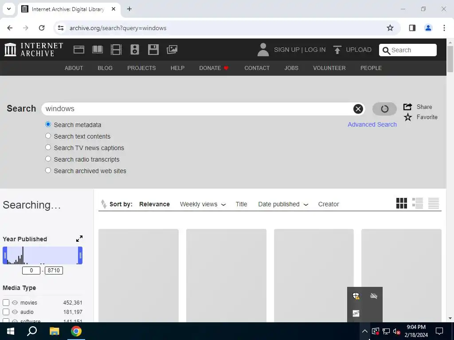The image size is (454, 340).
Task: Sort results by Title
Action: [241, 204]
